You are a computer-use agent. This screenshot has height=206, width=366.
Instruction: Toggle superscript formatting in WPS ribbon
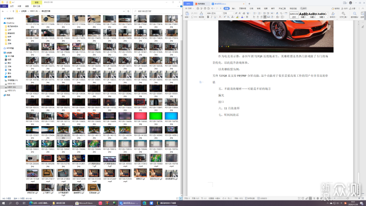pyautogui.click(x=225, y=17)
